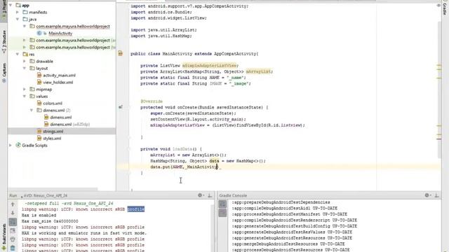Click highlighted mSimpleAdapterListView field declaration
This screenshot has height=252, width=449.
(x=210, y=65)
